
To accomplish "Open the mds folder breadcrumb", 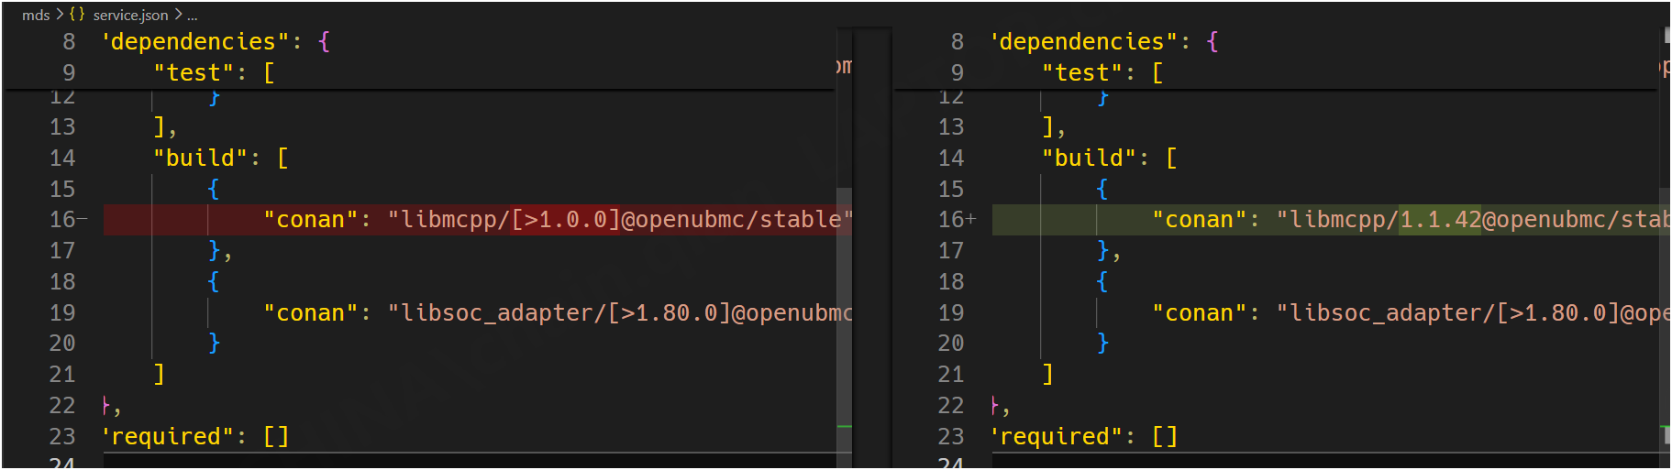I will click(x=36, y=15).
